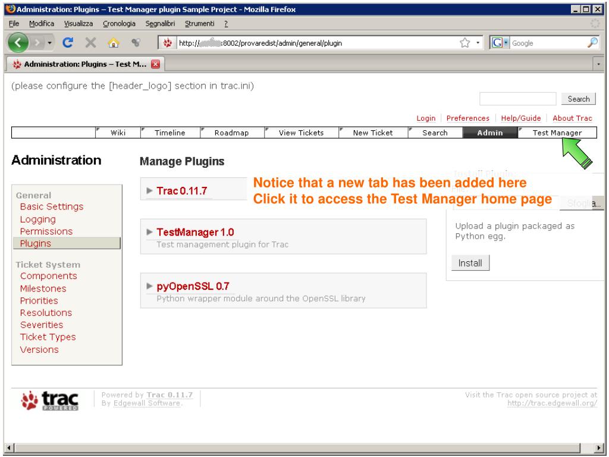Open the Segnalibri menu
Screen dimensions: 609x457
(x=160, y=24)
